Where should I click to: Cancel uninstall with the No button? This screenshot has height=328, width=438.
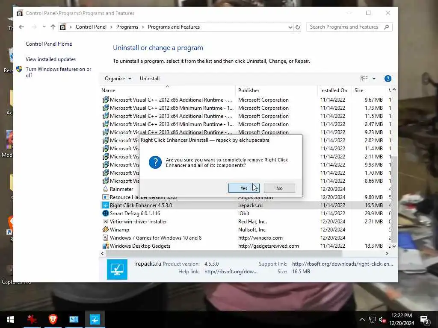point(279,188)
